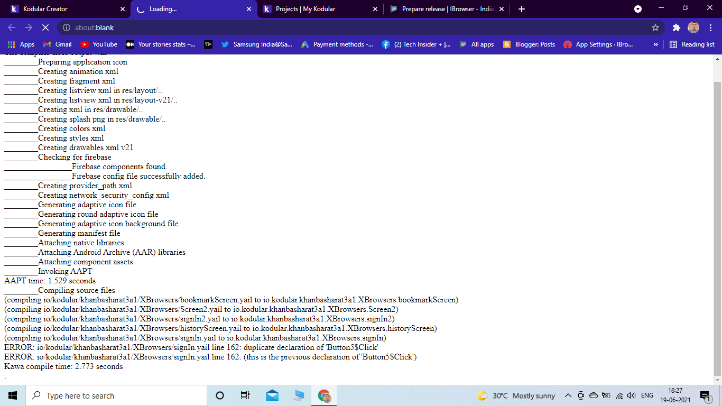Screen dimensions: 722x406
Task: Open the Chrome extensions puzzle icon
Action: (676, 27)
